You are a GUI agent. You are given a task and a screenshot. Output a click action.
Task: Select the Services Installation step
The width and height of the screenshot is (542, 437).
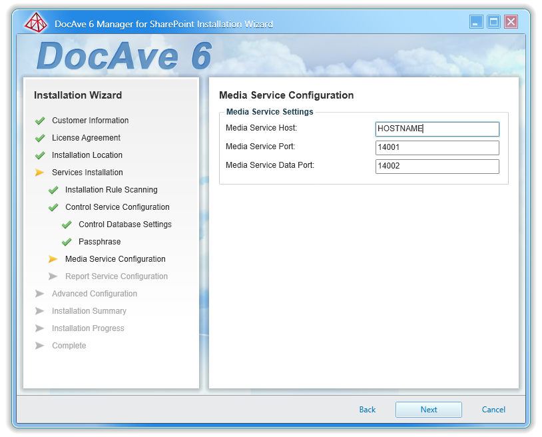coord(87,172)
